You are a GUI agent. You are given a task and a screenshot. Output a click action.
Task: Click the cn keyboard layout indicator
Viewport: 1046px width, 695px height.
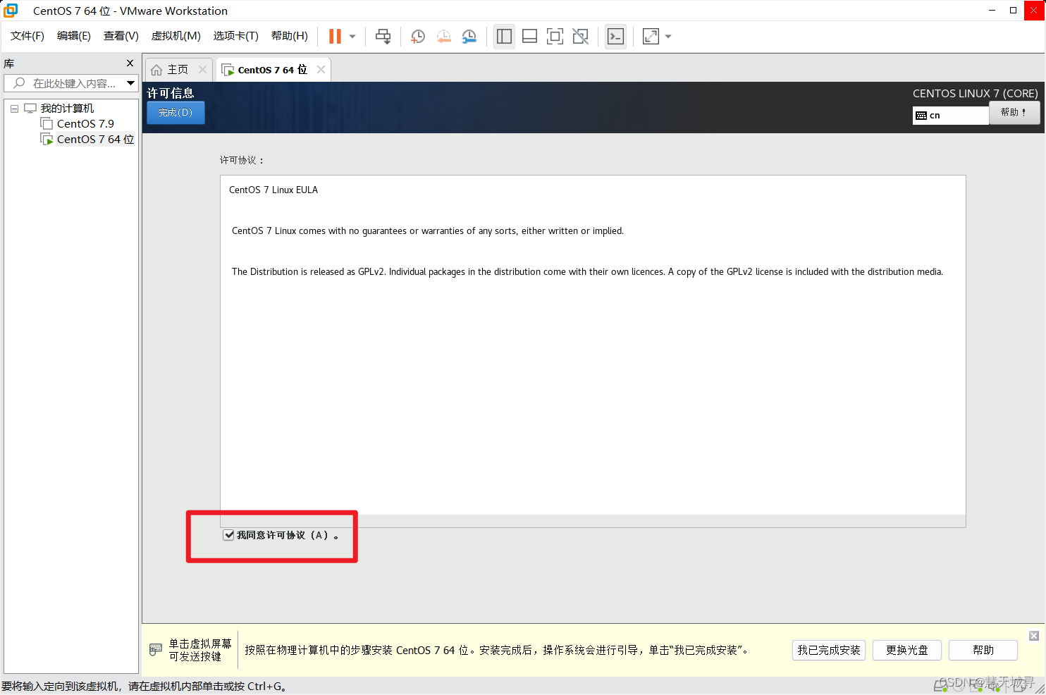[951, 116]
